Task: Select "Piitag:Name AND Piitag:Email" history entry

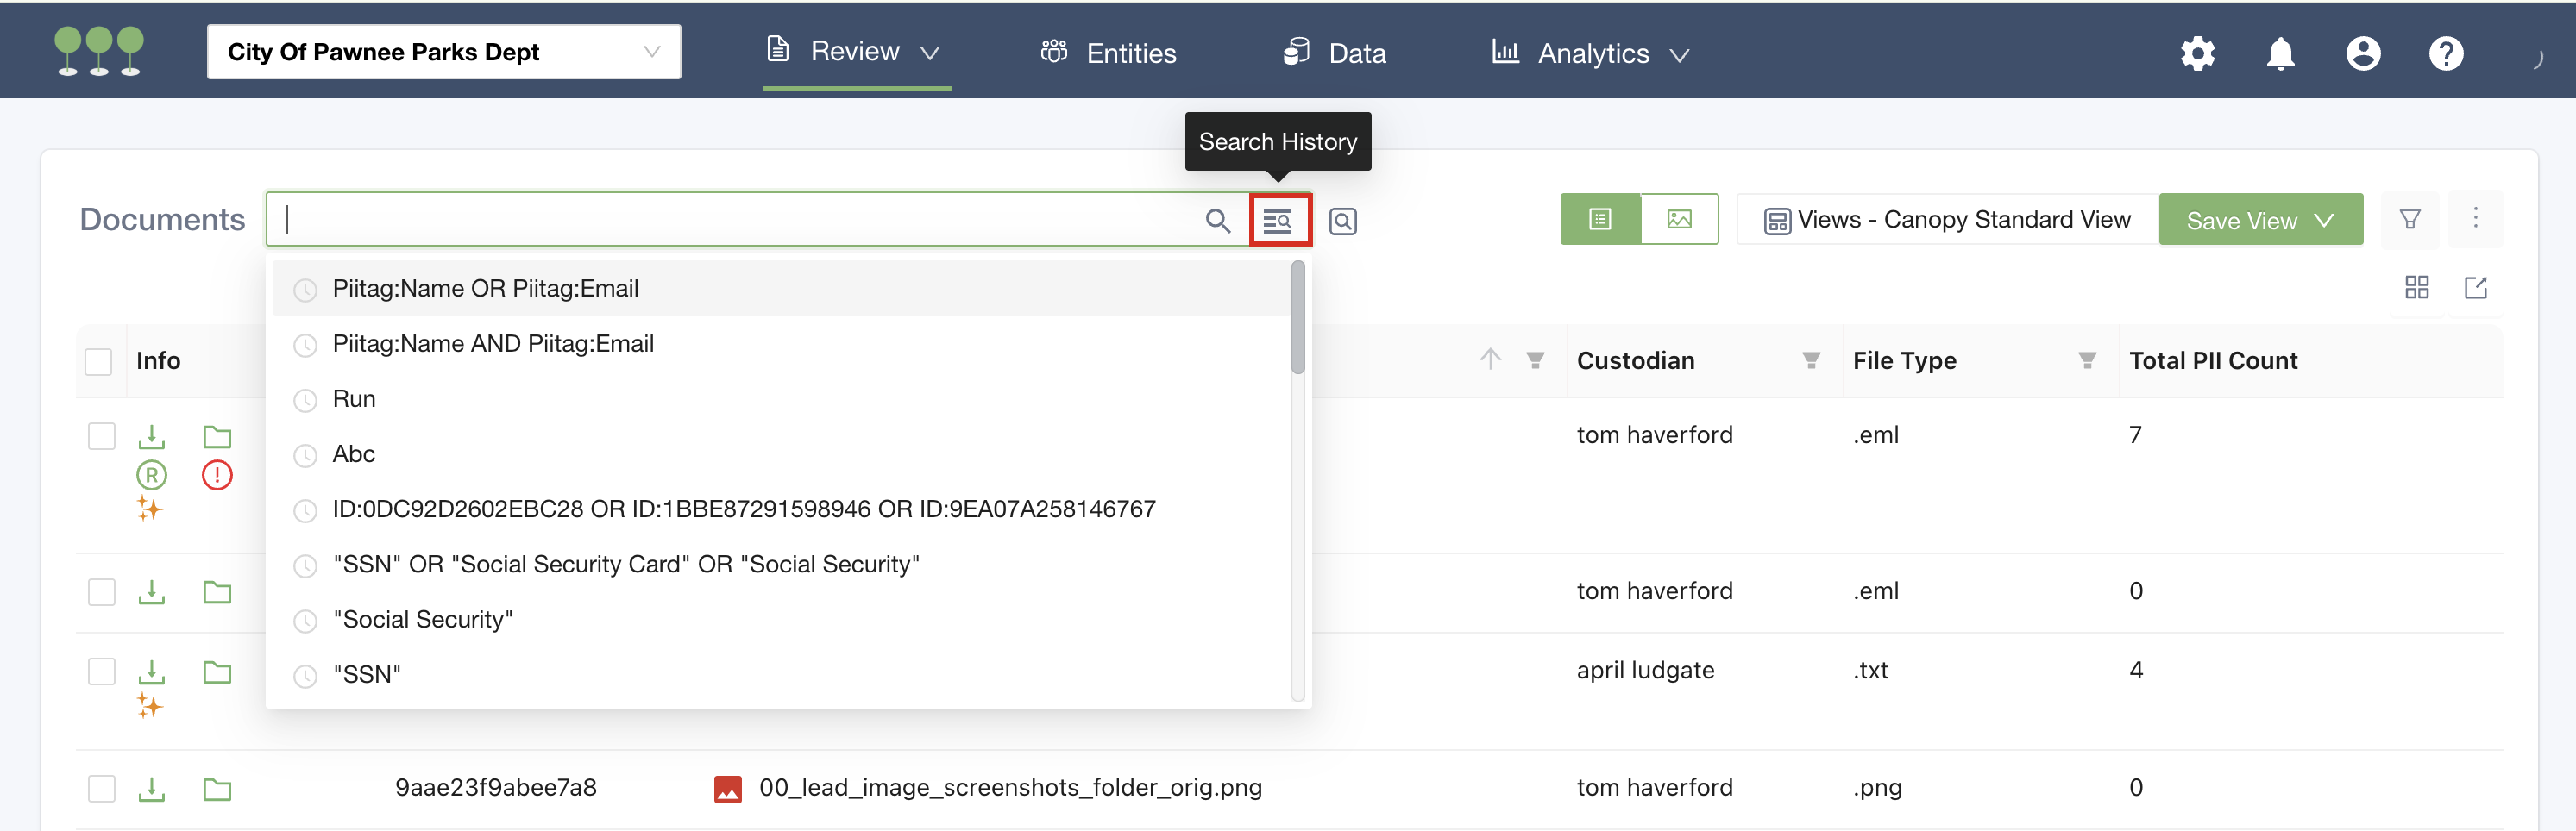Action: pos(493,344)
